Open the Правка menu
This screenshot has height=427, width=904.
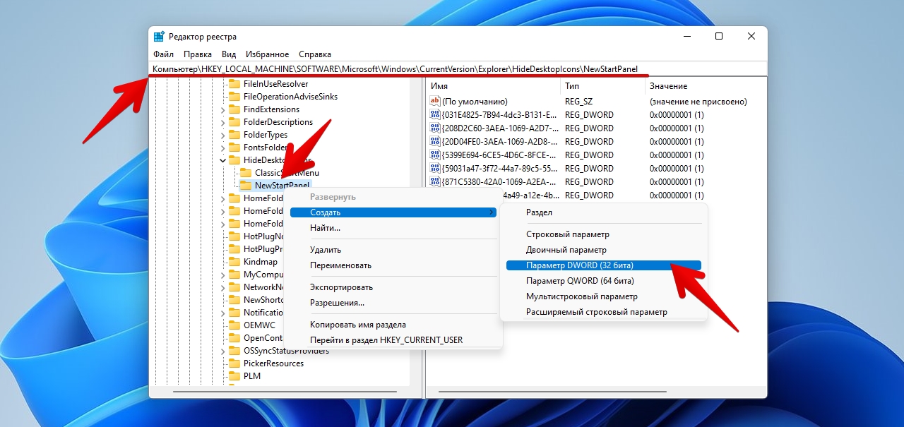198,54
